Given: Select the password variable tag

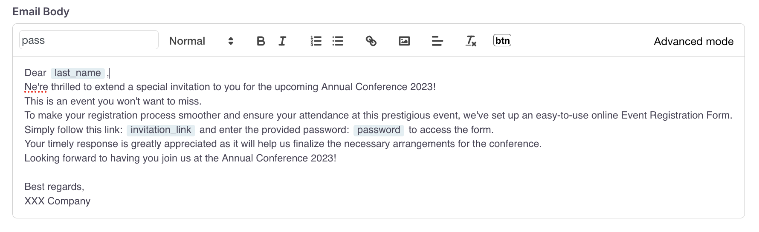Looking at the screenshot, I should coord(379,130).
